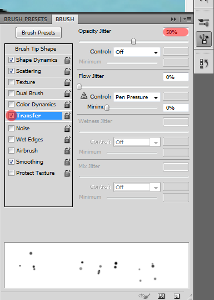The image size is (214, 300).
Task: Enable the Texture checkbox
Action: (x=11, y=82)
